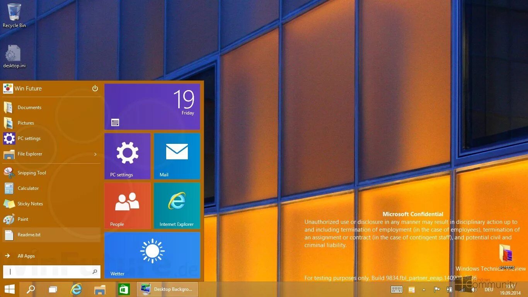Open Documents from the Start menu list
The image size is (528, 297).
[51, 108]
